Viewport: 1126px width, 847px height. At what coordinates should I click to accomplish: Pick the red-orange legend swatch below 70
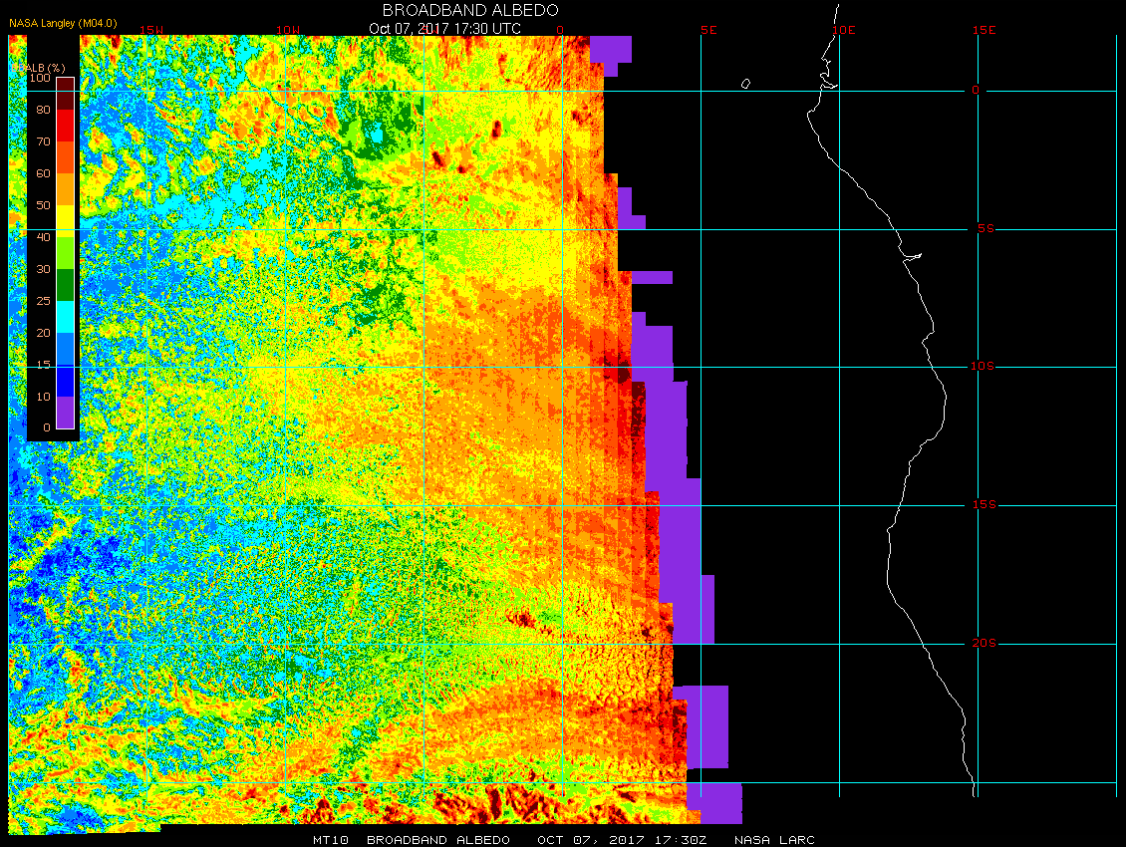pyautogui.click(x=66, y=157)
